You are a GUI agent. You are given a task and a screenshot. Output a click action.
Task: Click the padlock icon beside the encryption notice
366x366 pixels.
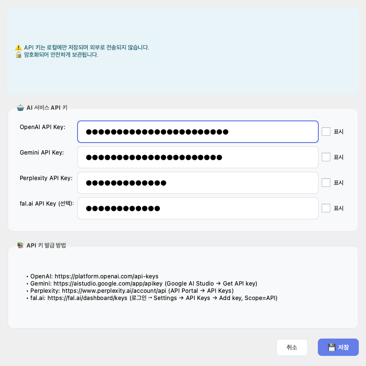coord(18,55)
